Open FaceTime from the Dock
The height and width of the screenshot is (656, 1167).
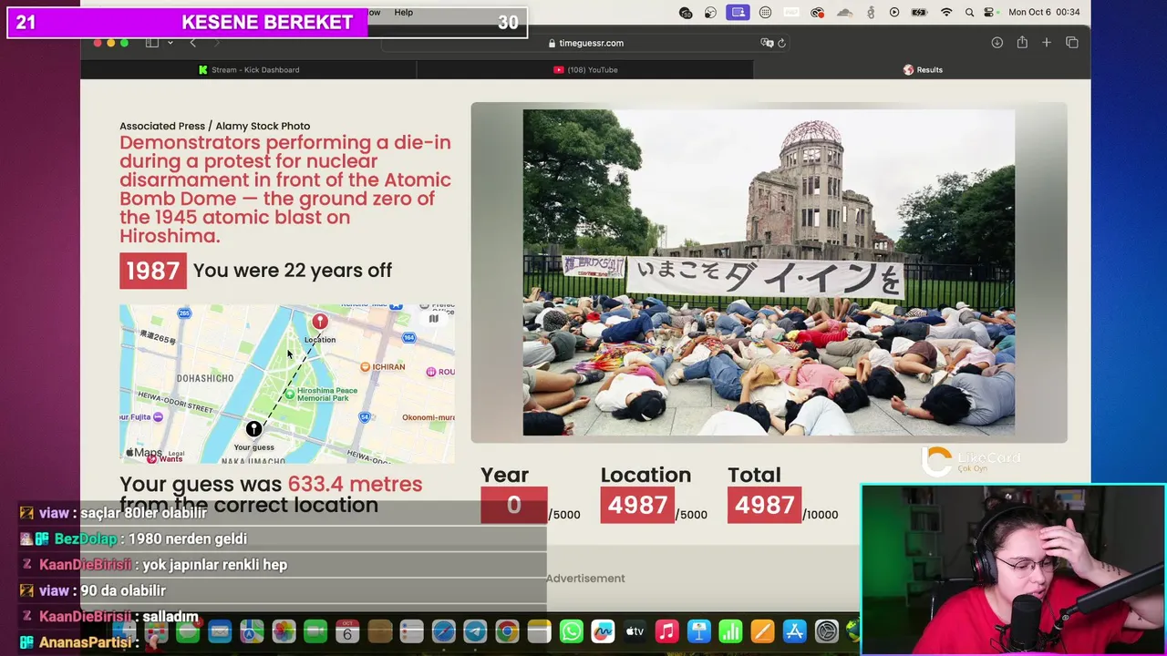[x=315, y=630]
